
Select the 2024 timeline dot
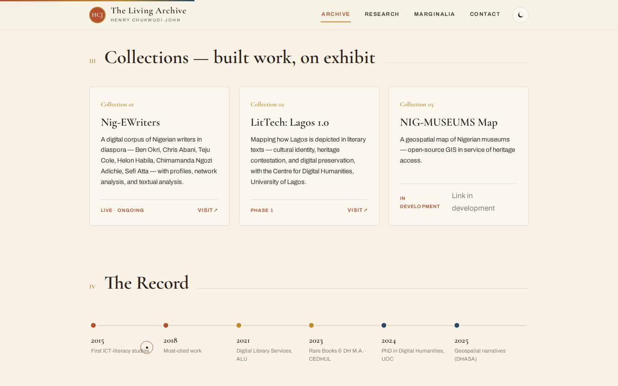pyautogui.click(x=384, y=326)
